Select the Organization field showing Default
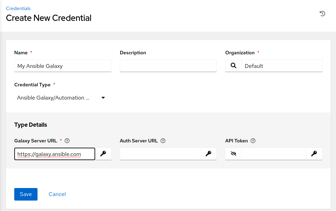The width and height of the screenshot is (336, 211). point(282,66)
